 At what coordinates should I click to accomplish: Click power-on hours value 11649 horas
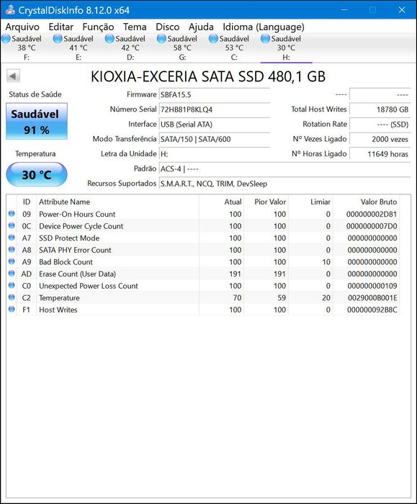pos(380,153)
